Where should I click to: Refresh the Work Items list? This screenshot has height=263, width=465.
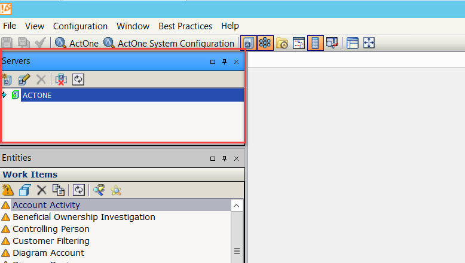coord(78,190)
